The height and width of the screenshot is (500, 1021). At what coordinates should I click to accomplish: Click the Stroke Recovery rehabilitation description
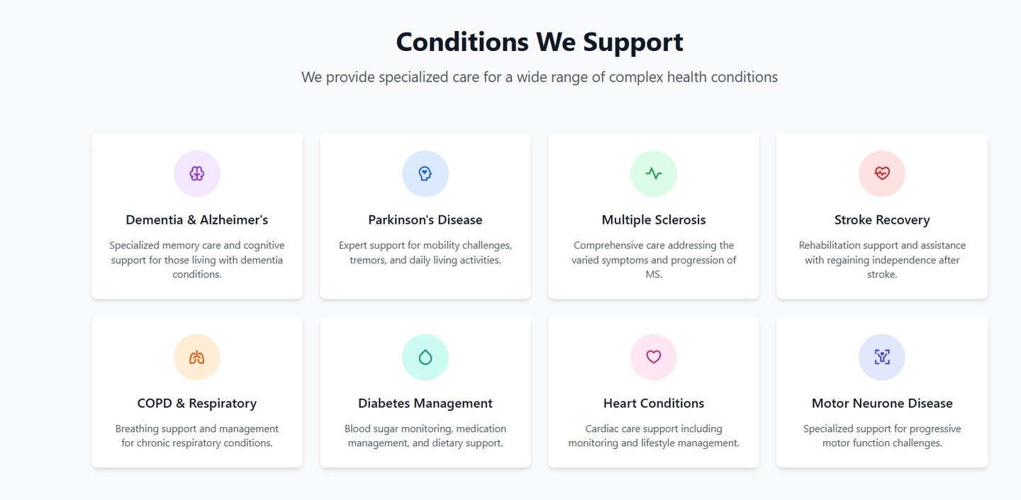[x=882, y=260]
